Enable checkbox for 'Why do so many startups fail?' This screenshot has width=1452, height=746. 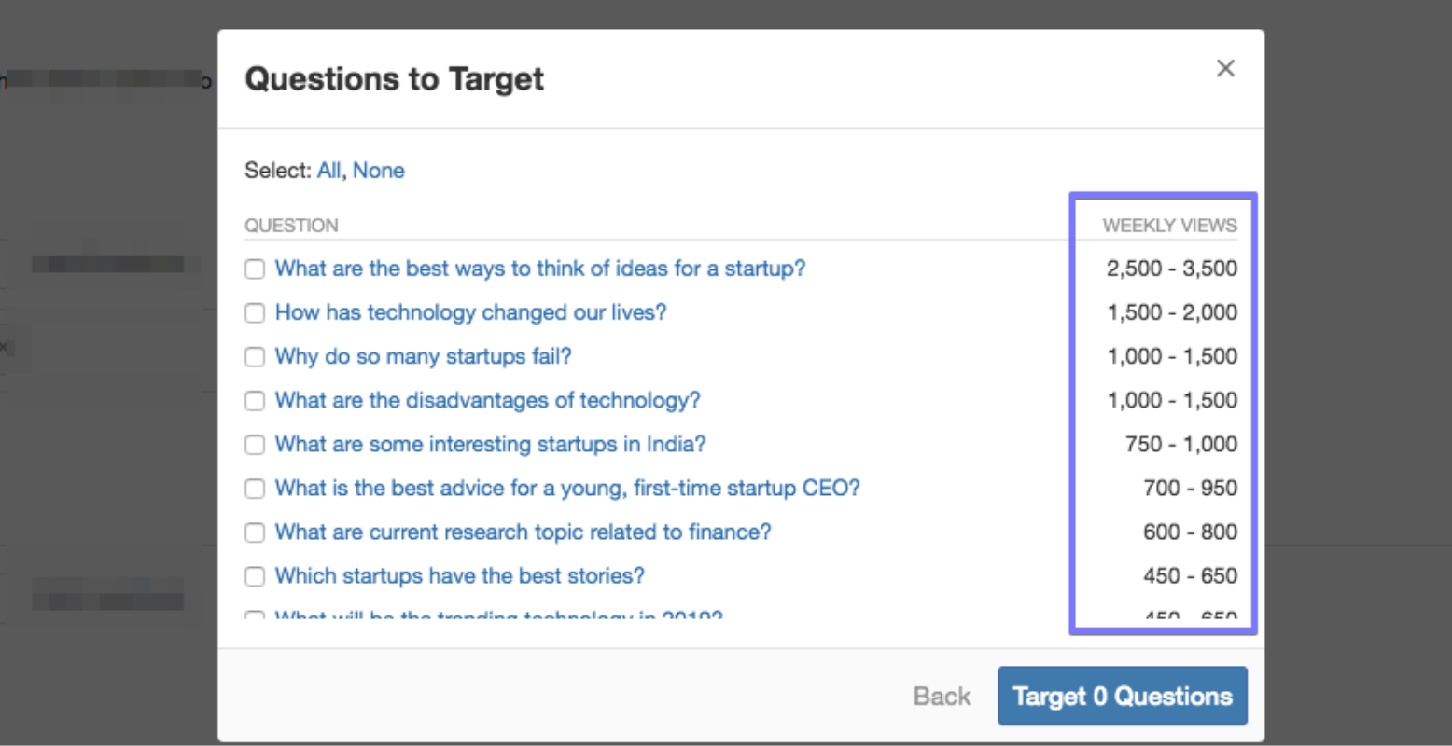pos(255,357)
